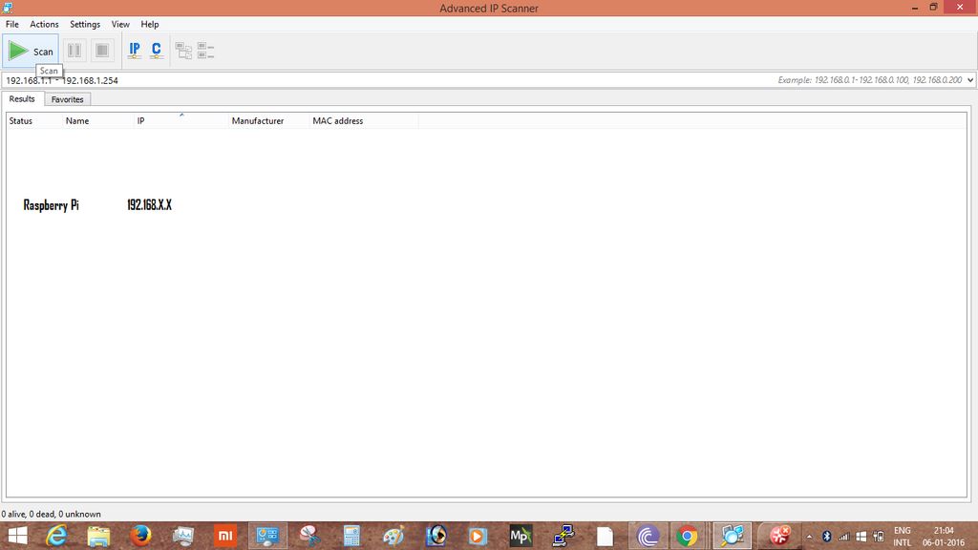Click the ENG INTL language indicator
Viewport: 978px width, 550px height.
pyautogui.click(x=903, y=537)
